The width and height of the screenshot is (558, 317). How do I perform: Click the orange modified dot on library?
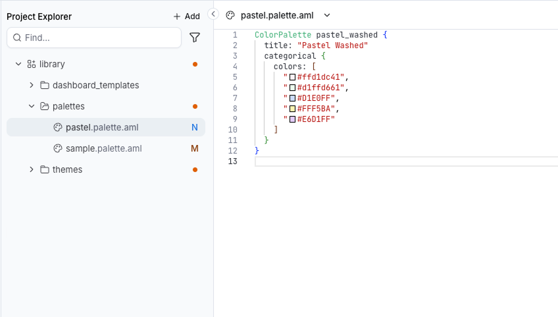click(195, 64)
